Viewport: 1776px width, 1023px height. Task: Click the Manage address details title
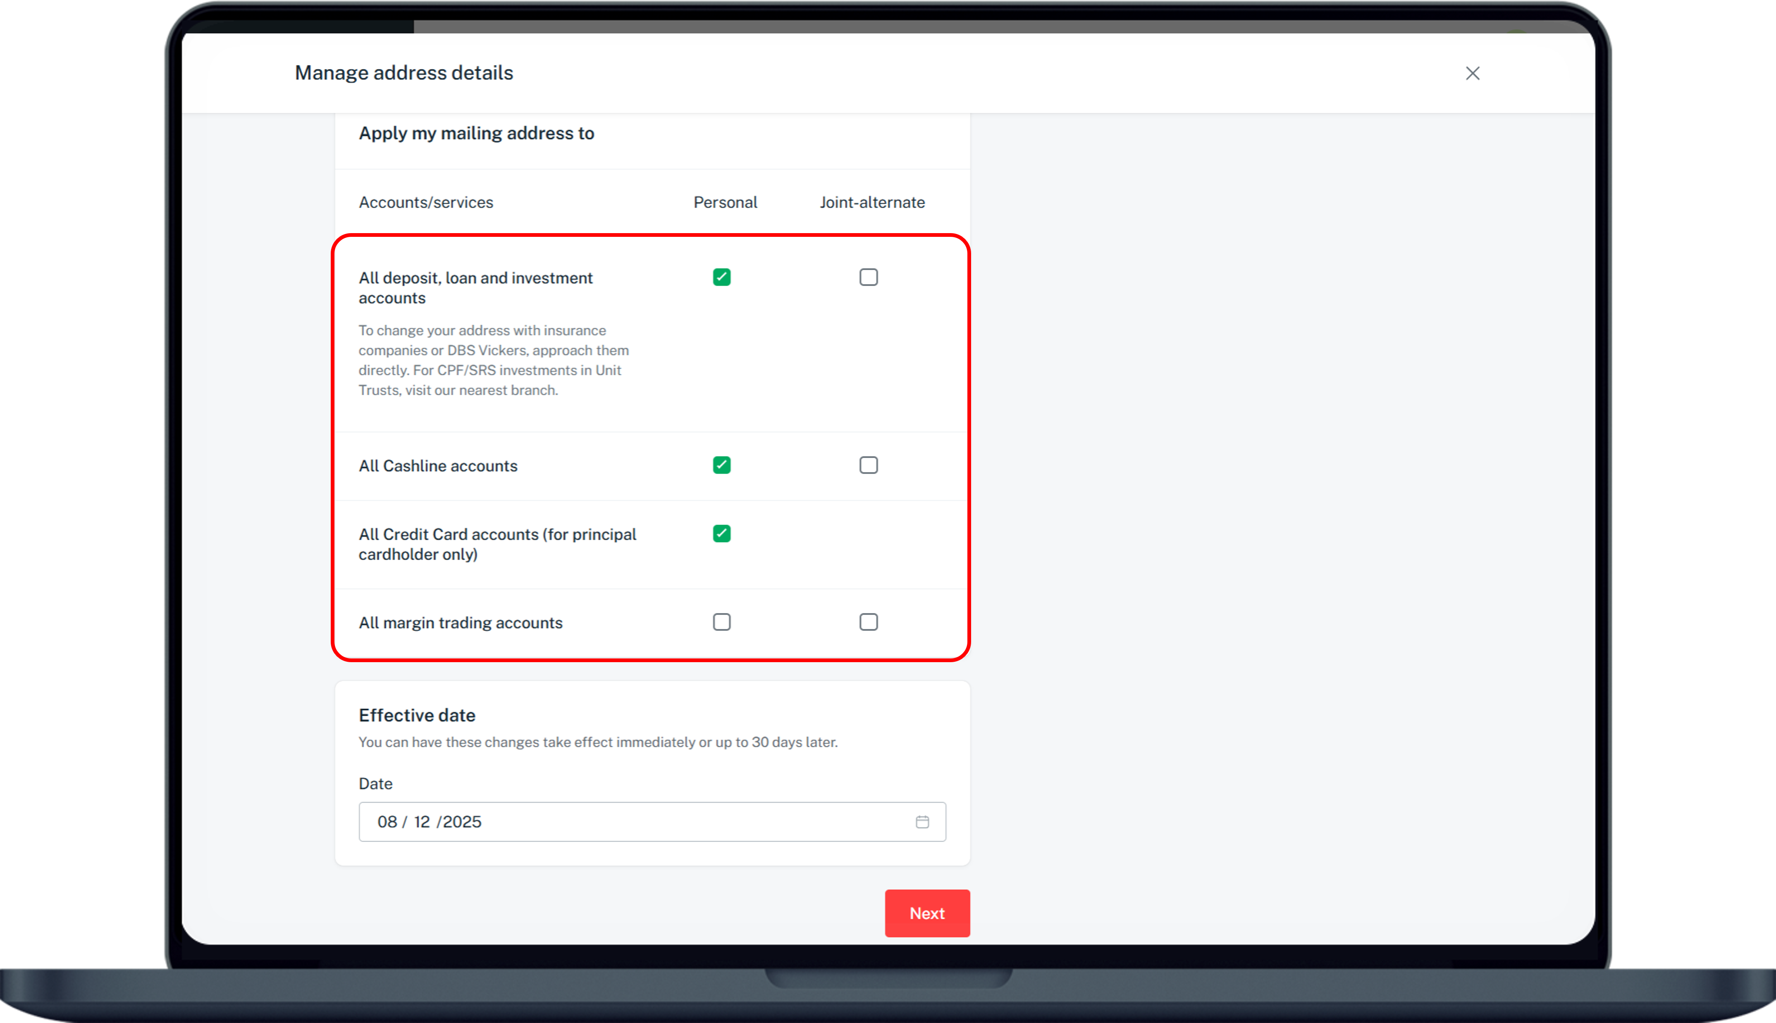(404, 72)
